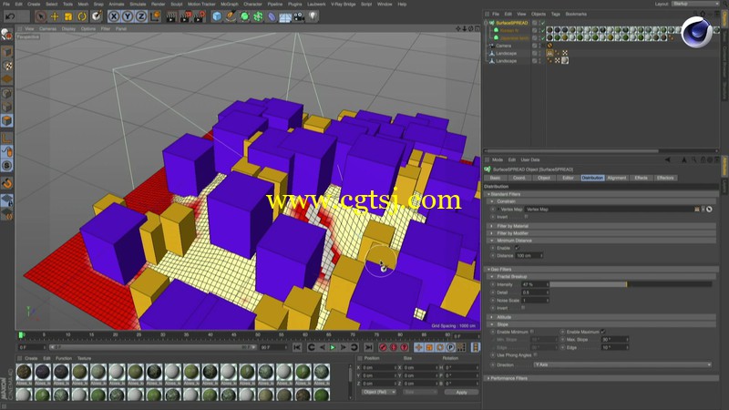
Task: Open the Mesh menu
Action: [83, 4]
